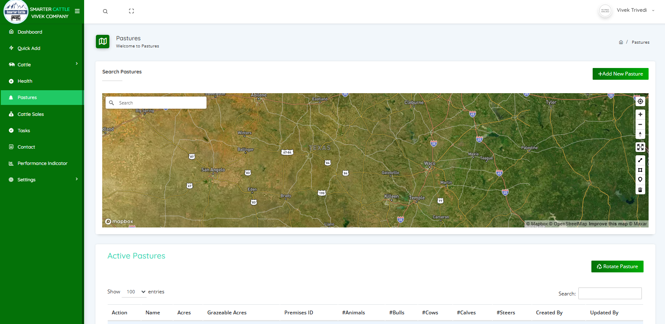Click the geolocate button on the map
665x324 pixels.
coord(640,102)
